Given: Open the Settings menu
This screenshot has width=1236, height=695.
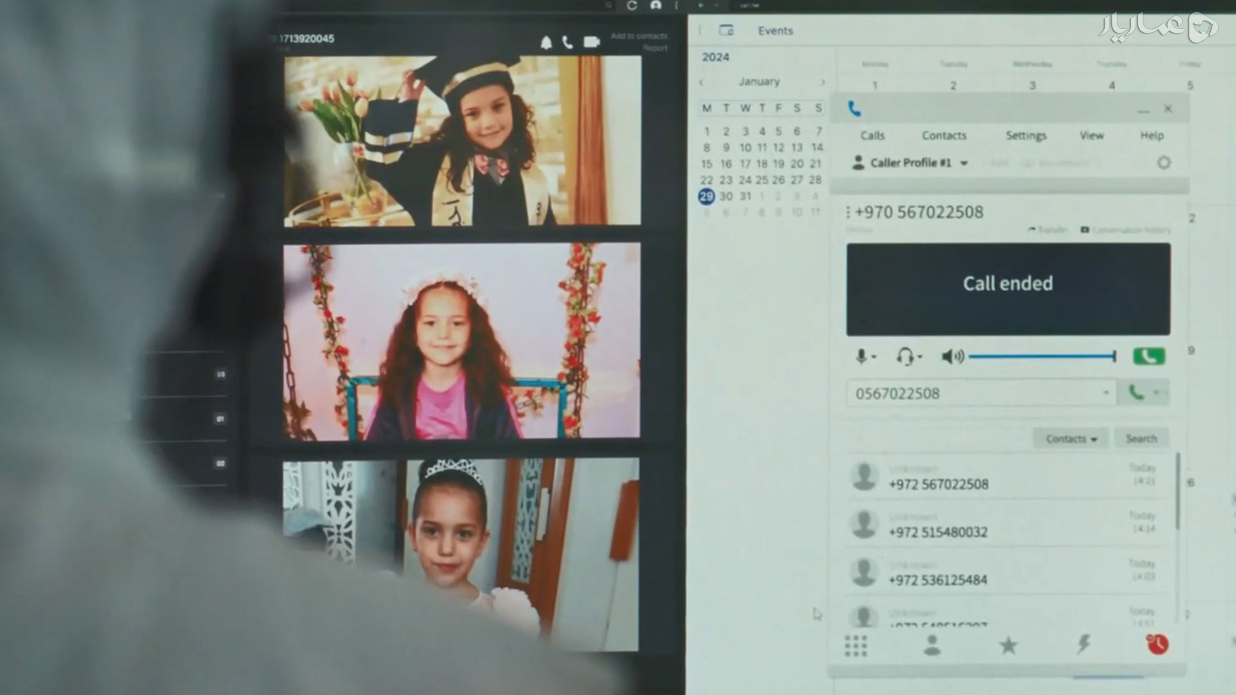Looking at the screenshot, I should click(1026, 135).
